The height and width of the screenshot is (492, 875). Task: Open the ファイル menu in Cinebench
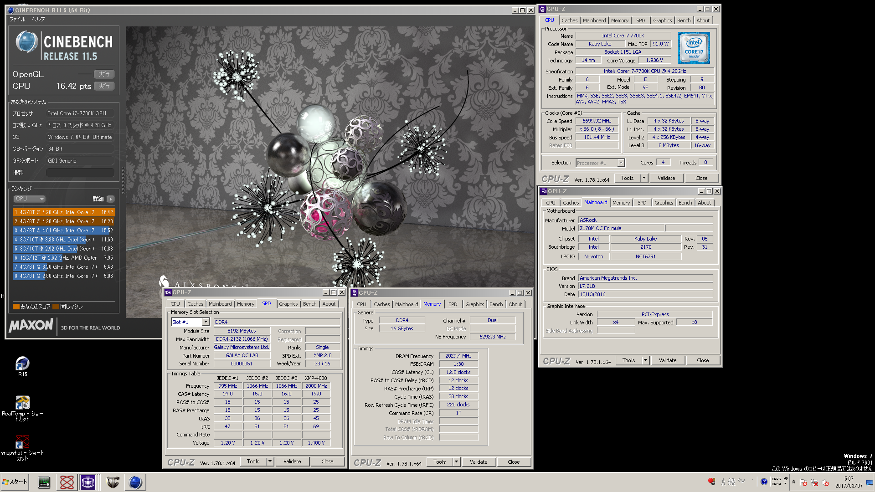[17, 19]
